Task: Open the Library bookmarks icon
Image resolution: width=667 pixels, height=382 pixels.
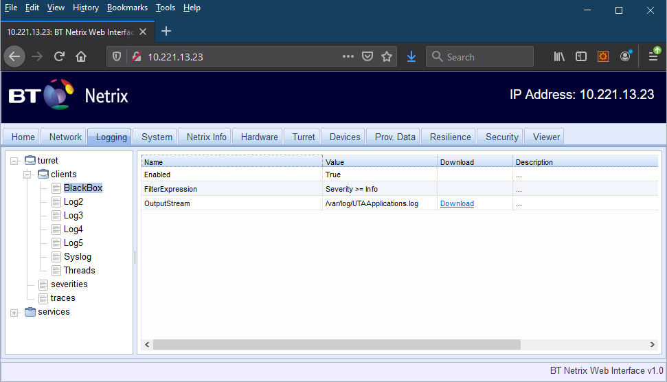Action: click(559, 56)
